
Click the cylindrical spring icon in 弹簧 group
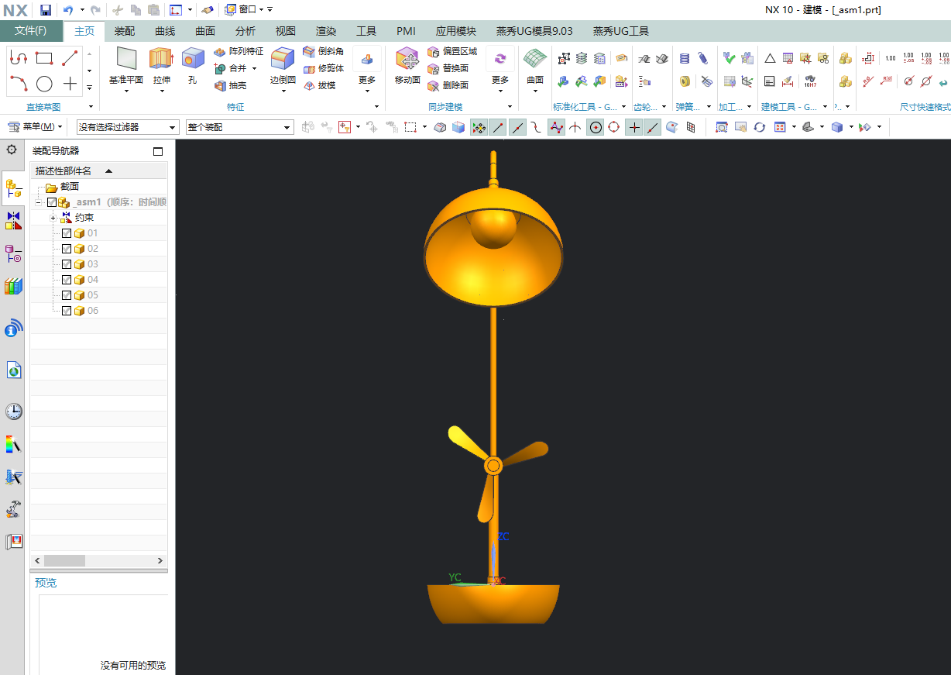coord(684,58)
